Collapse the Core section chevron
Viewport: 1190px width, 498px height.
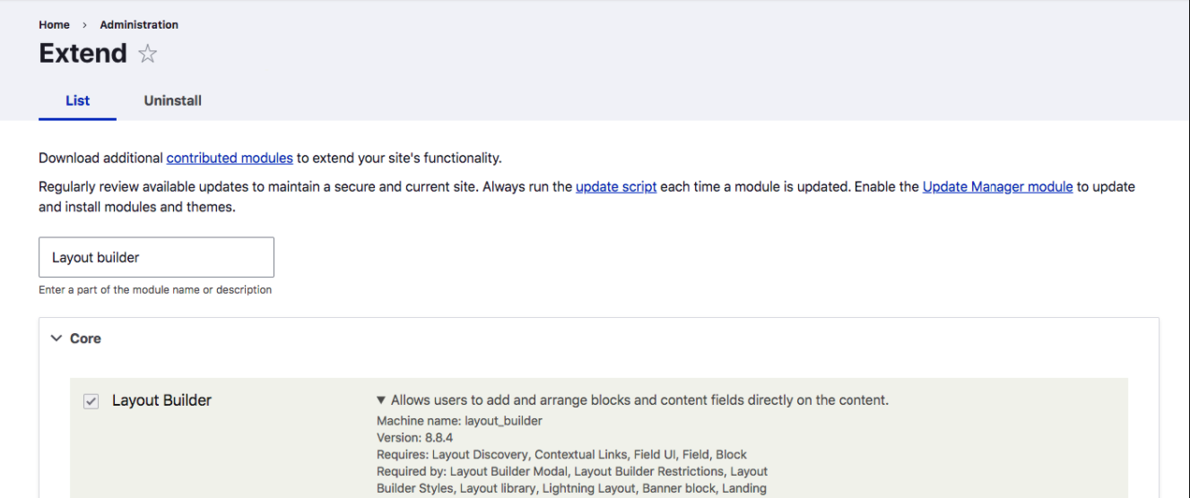(x=56, y=339)
